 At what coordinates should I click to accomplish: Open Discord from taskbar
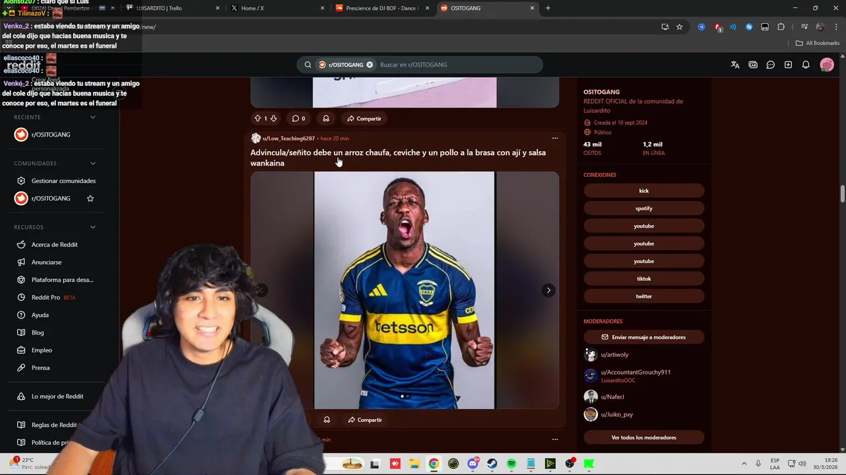(473, 464)
